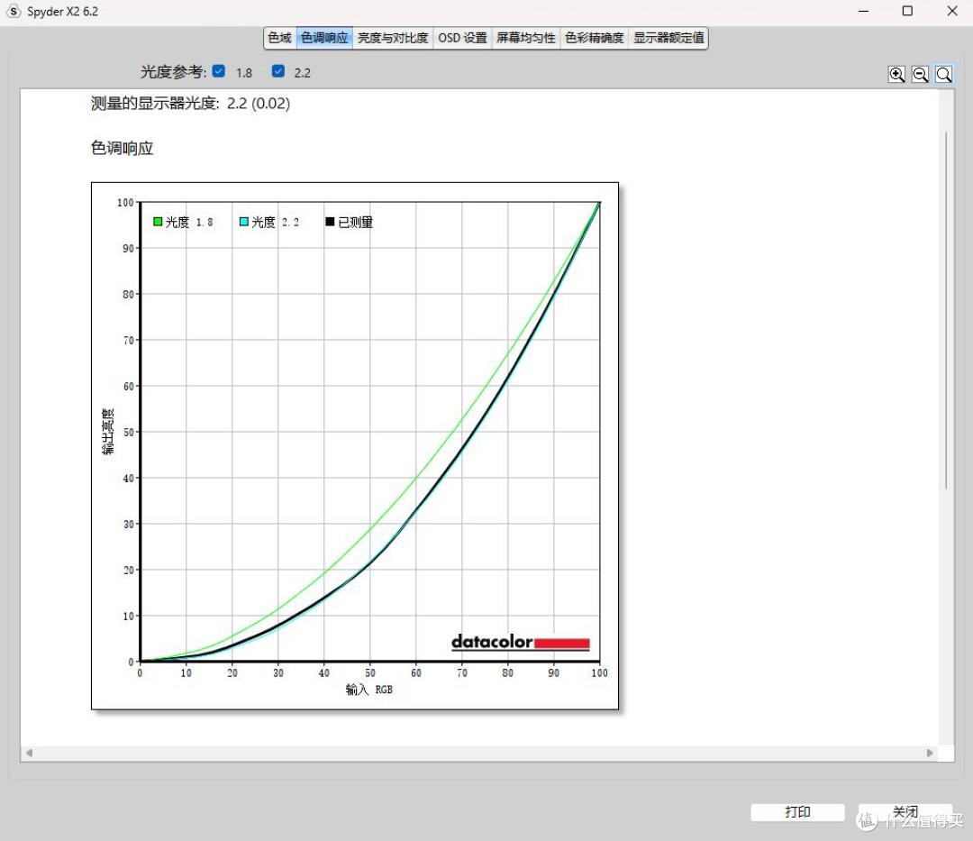Click the zoom out magnifier icon
This screenshot has height=841, width=973.
[920, 75]
